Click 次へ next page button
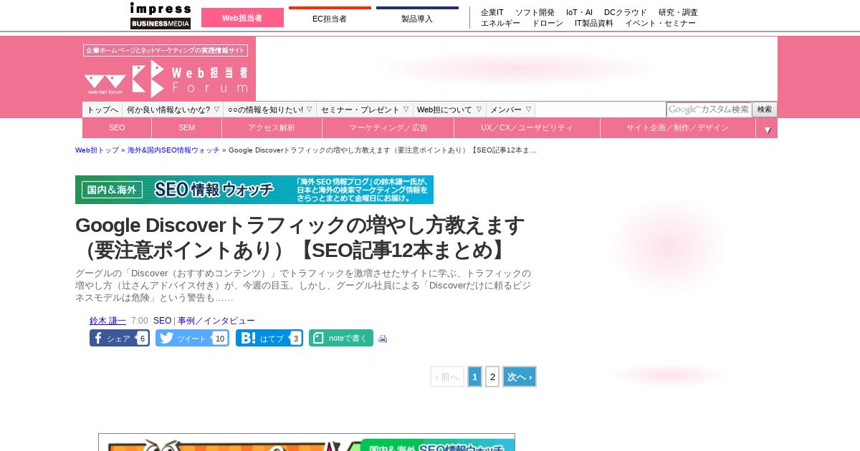Viewport: 860px width, 451px height. (x=520, y=377)
